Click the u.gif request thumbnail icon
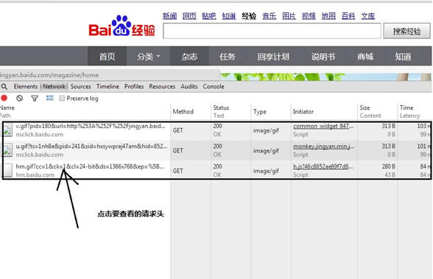Image resolution: width=433 pixels, height=279 pixels. coord(7,150)
